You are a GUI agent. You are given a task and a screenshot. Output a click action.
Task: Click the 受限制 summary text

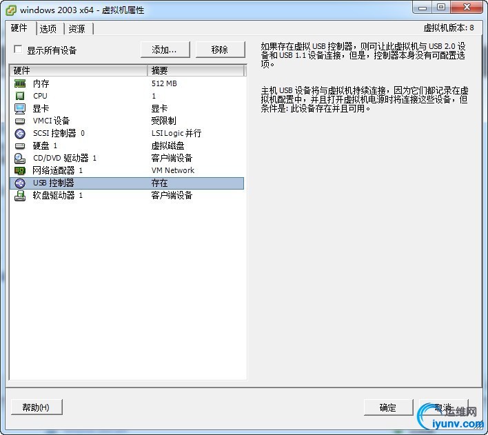tap(164, 121)
